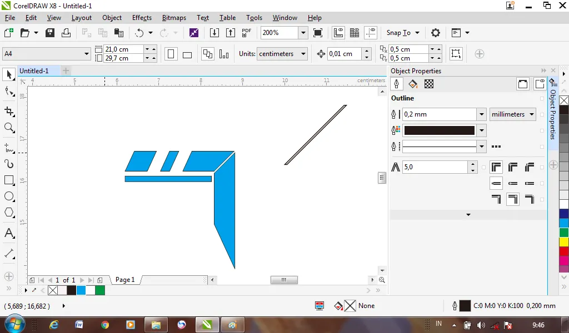The image size is (569, 333).
Task: Open the Effects menu
Action: [x=142, y=18]
